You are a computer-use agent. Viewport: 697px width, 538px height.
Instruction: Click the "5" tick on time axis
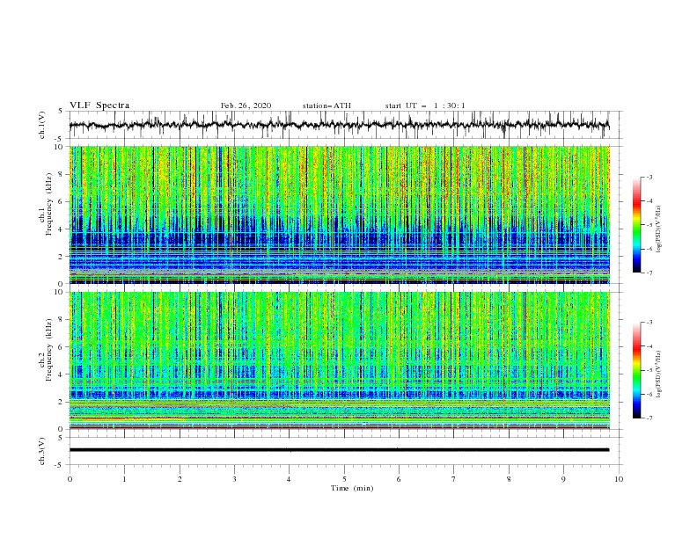click(344, 479)
